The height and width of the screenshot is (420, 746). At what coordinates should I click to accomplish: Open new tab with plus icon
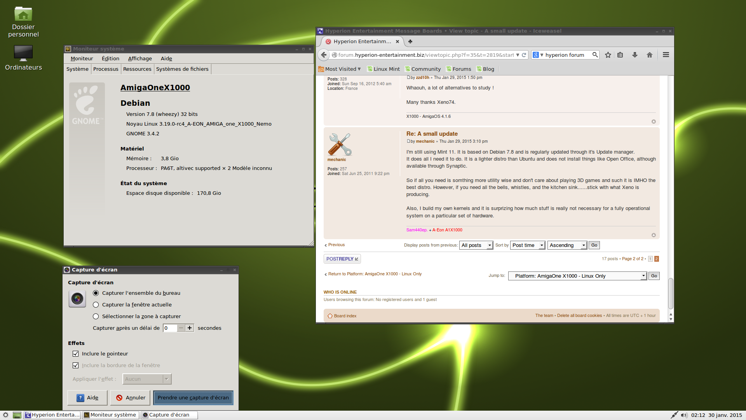[x=410, y=41]
